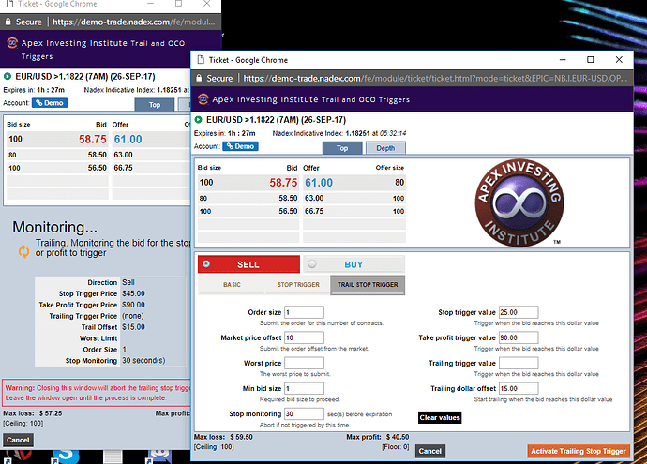
Task: Click the Max loss $ 59.50 text
Action: (223, 437)
